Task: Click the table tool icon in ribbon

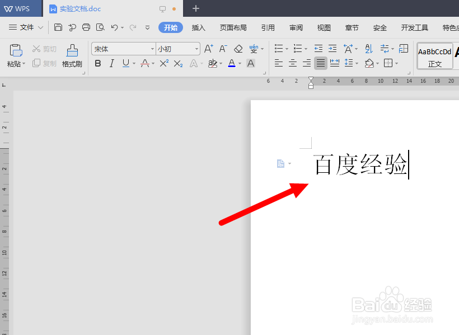Action: coord(404,49)
